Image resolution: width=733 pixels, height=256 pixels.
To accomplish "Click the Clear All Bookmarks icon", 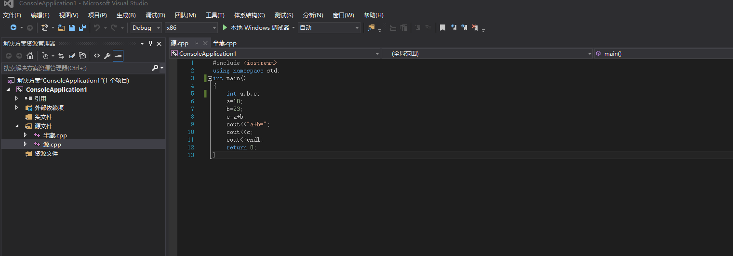I will [x=475, y=28].
